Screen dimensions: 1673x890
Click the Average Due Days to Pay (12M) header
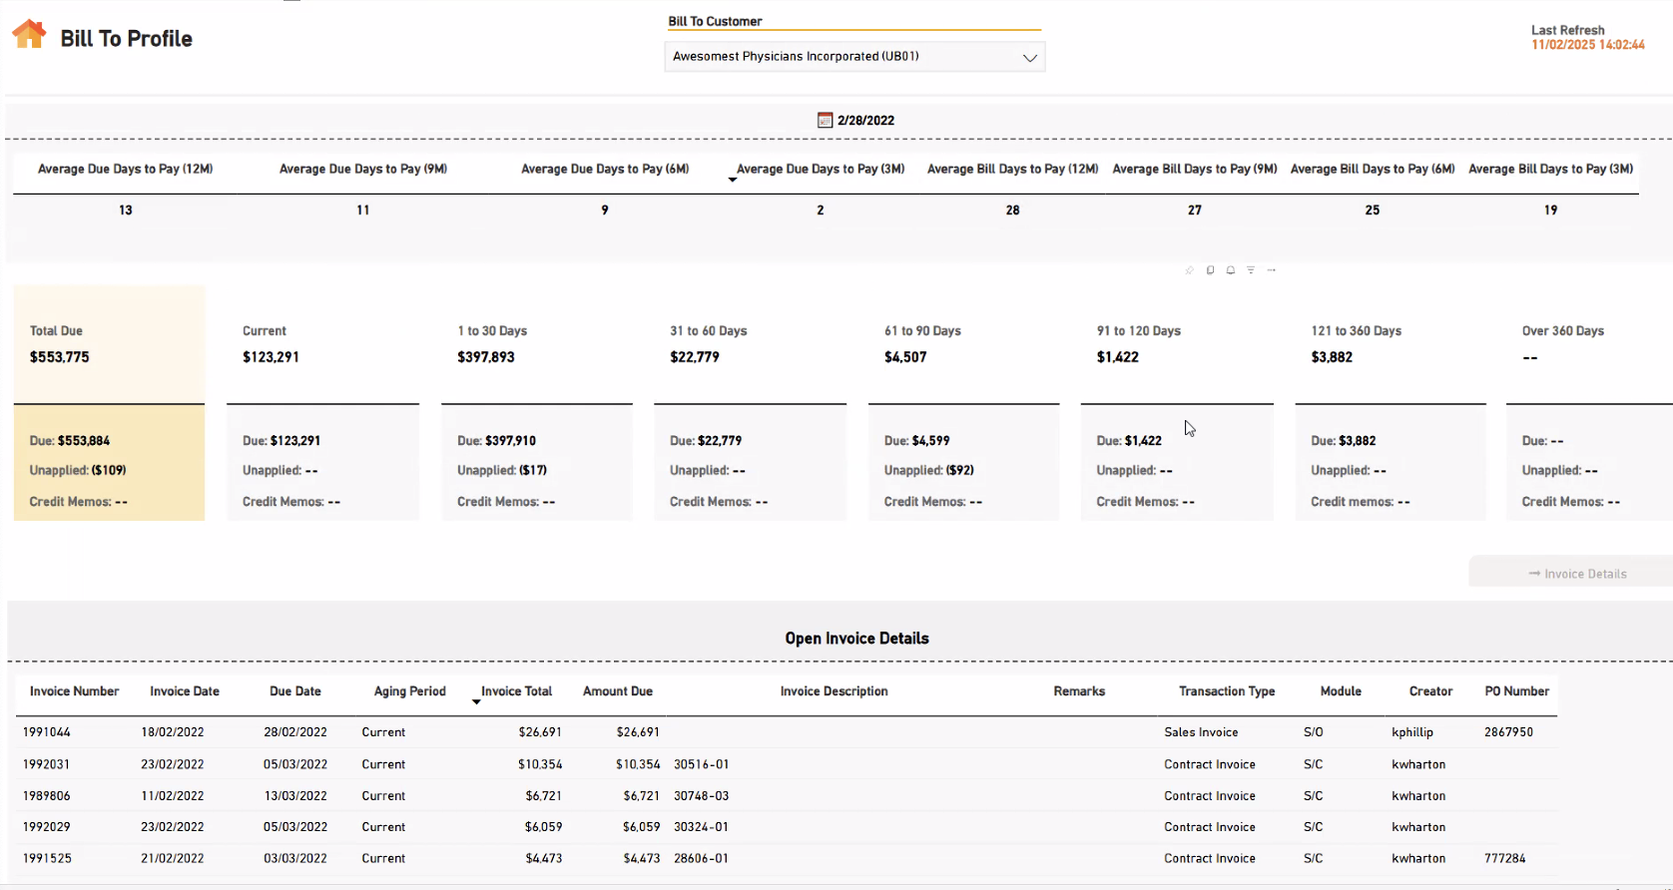click(x=126, y=169)
